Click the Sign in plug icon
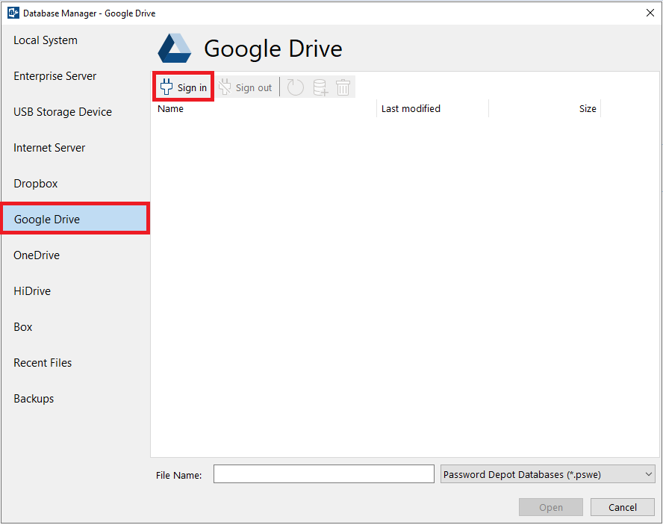Viewport: 663px width, 525px height. click(166, 87)
